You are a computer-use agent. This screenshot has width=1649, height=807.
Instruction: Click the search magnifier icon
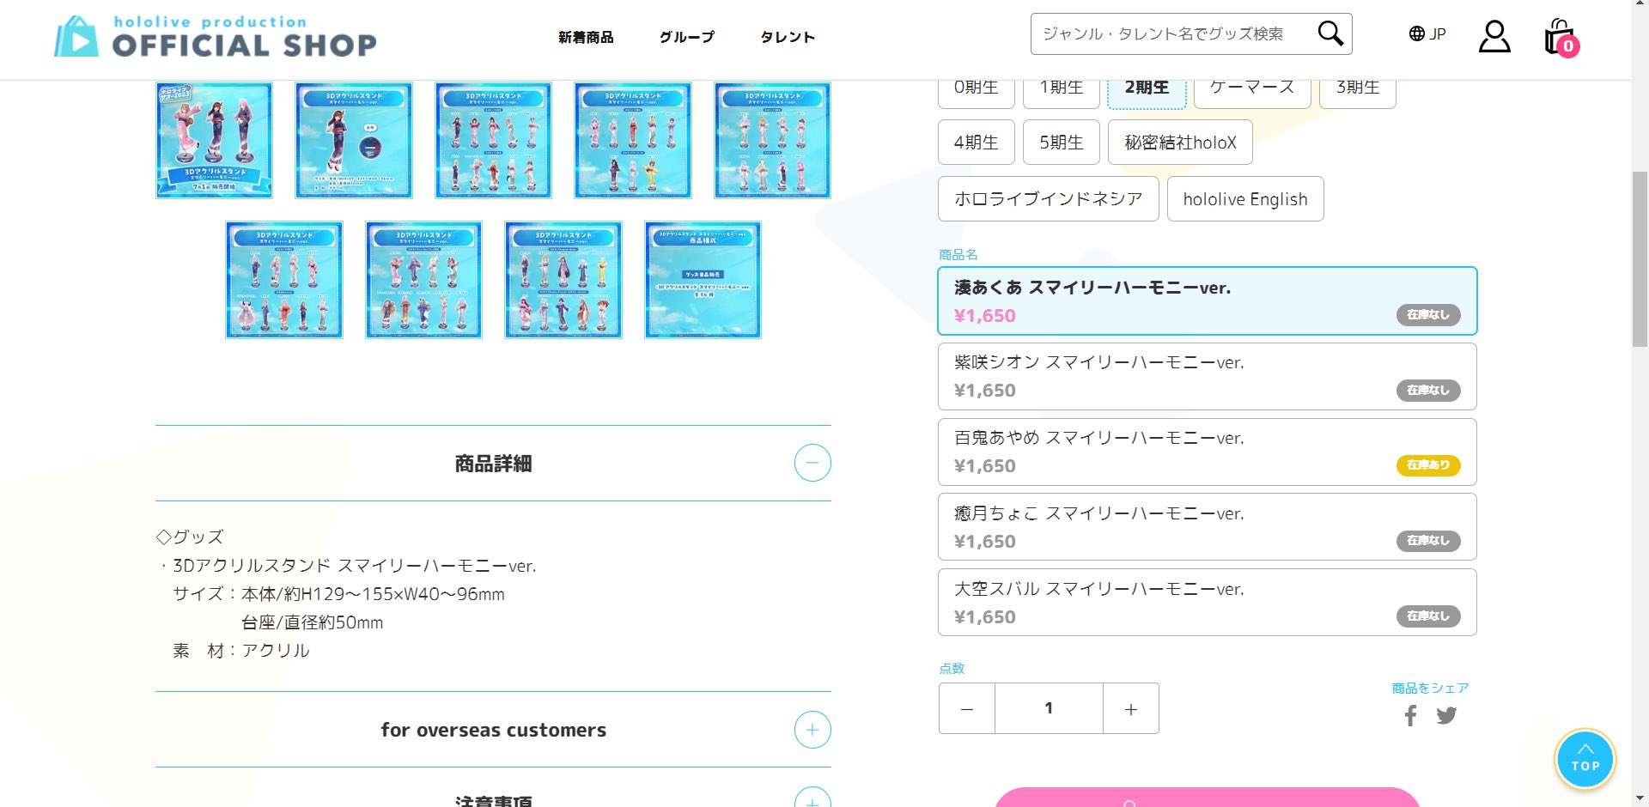pyautogui.click(x=1330, y=33)
